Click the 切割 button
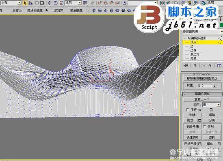 click(212, 137)
